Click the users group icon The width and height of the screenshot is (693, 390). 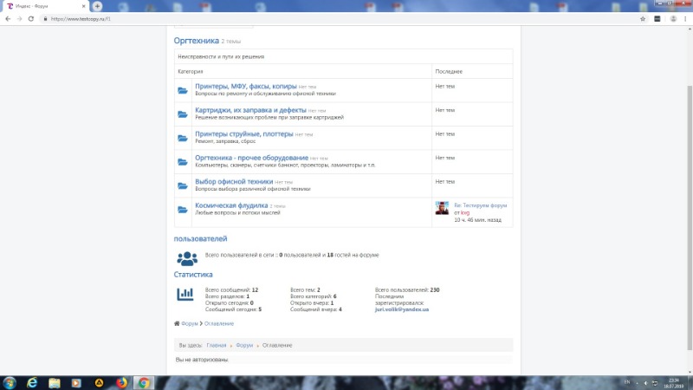coord(187,257)
